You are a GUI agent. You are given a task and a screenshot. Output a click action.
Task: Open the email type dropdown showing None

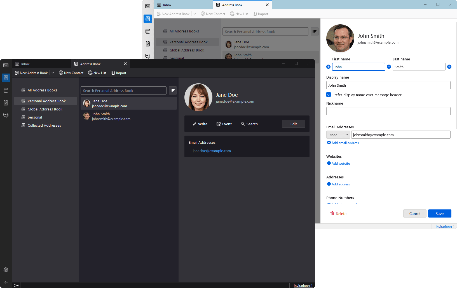pos(338,134)
